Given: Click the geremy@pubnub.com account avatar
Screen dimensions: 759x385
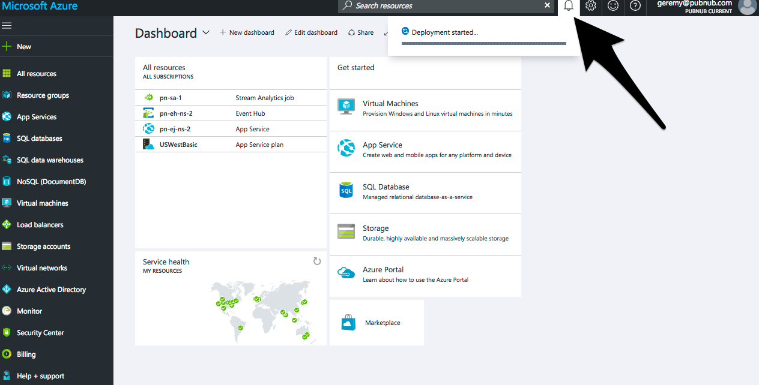Looking at the screenshot, I should tap(747, 7).
